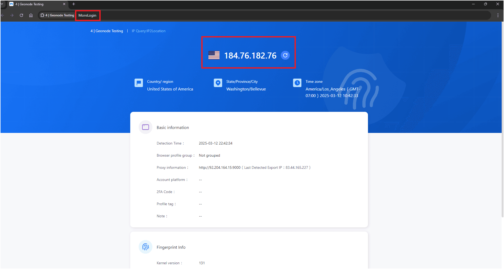Click the State/Province/City location pin icon
Viewport: 504px width, 269px height.
218,83
